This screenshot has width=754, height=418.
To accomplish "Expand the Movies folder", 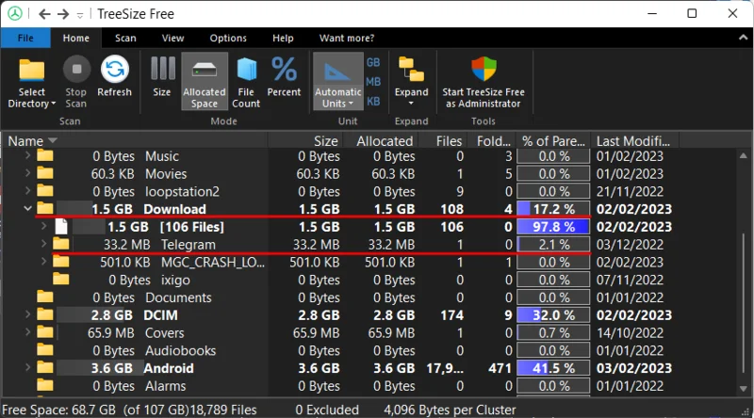I will click(x=27, y=173).
